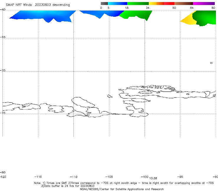
Task: Click the -70 latitude label
Action: click(x=3, y=71)
